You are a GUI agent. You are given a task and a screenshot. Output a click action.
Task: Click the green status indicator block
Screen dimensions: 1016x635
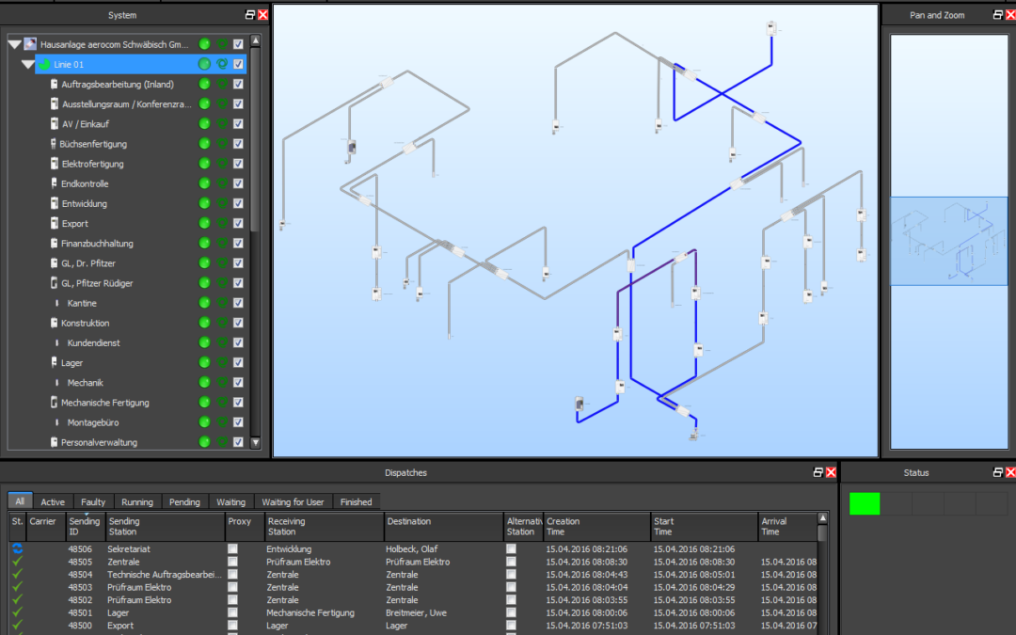865,504
